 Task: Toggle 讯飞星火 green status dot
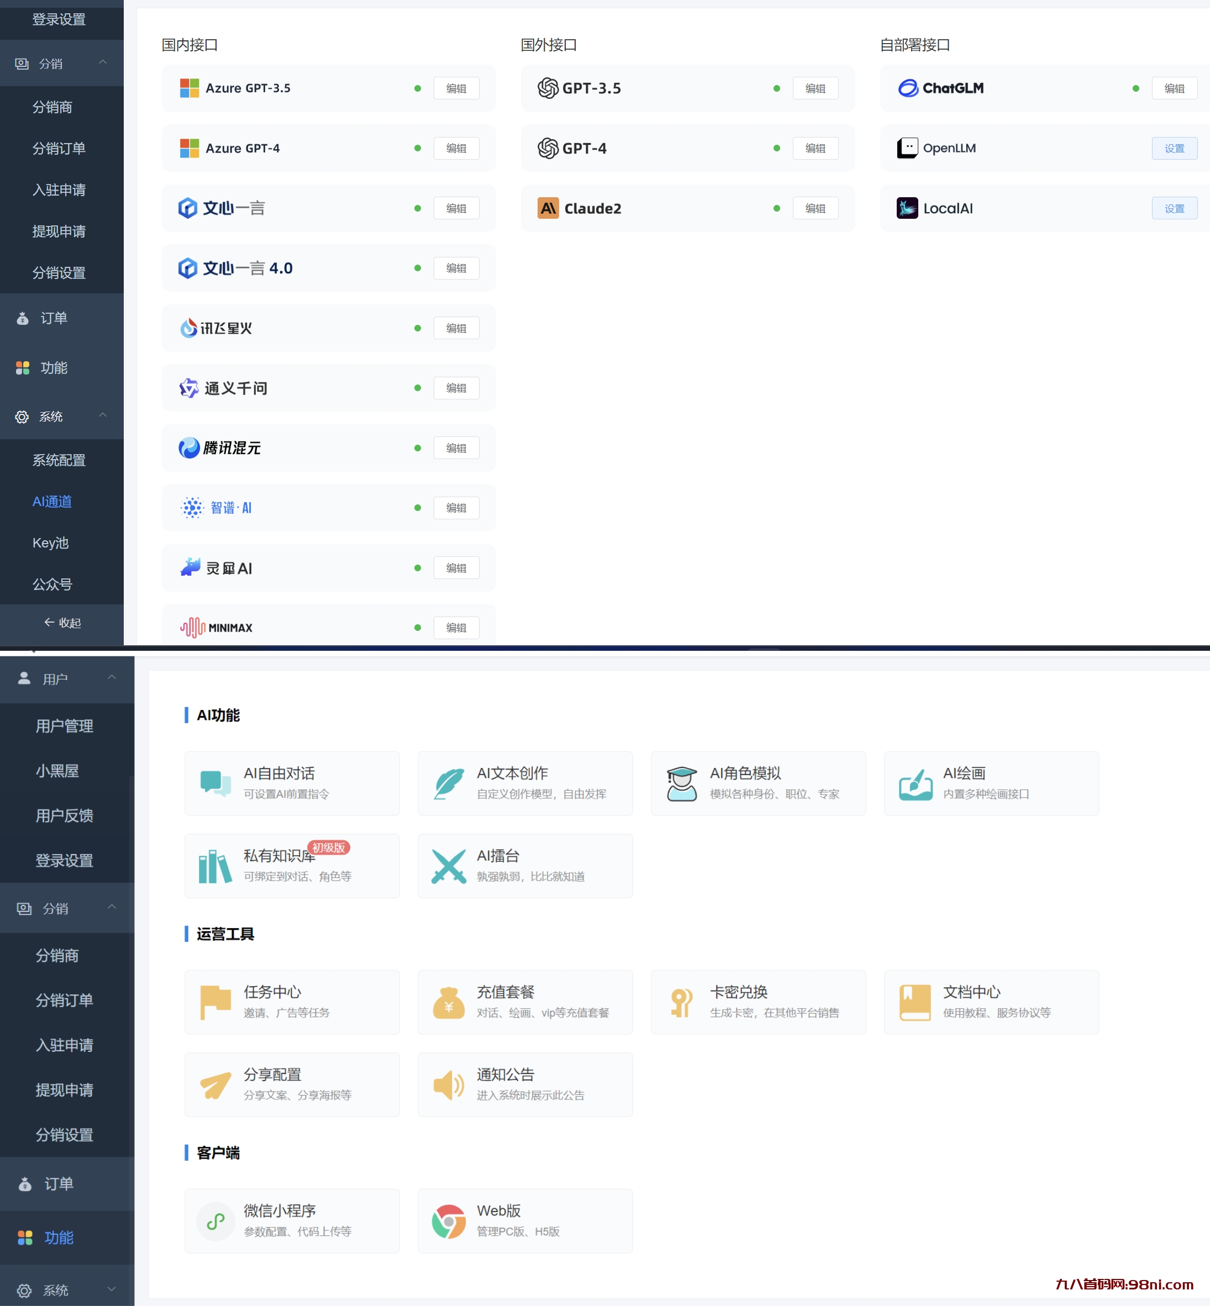(418, 328)
